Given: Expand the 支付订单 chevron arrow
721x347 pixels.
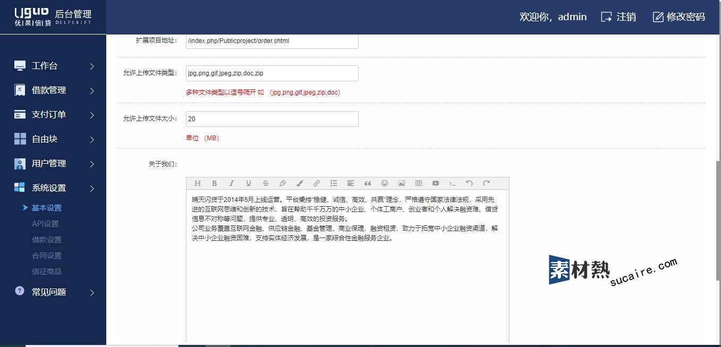Looking at the screenshot, I should pyautogui.click(x=92, y=115).
